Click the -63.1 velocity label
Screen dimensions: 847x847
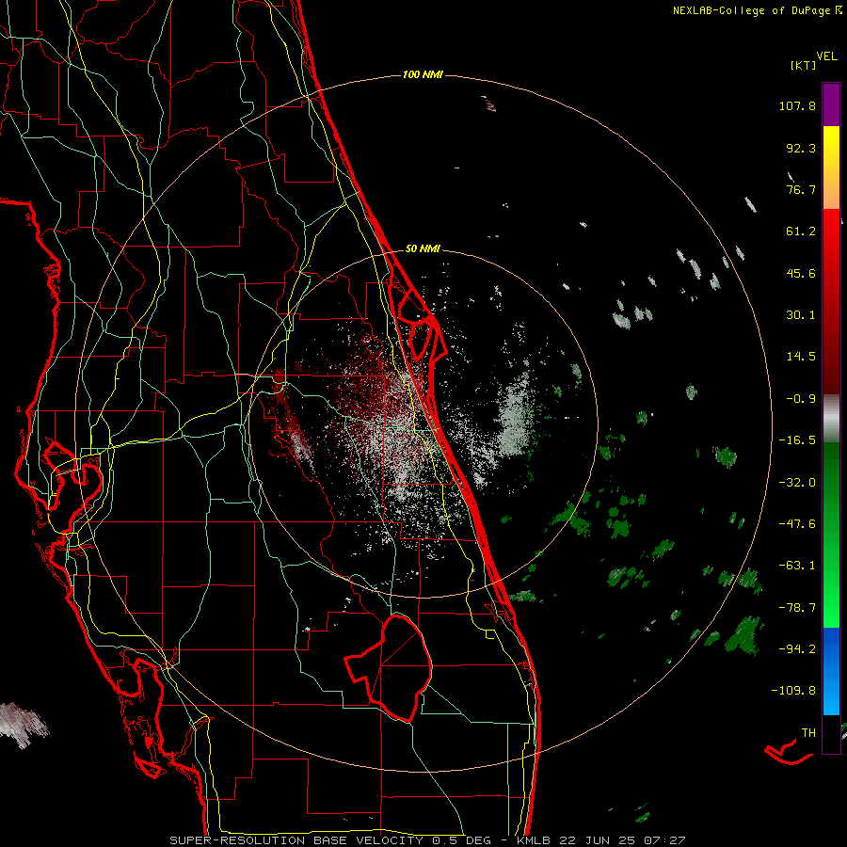pos(797,566)
